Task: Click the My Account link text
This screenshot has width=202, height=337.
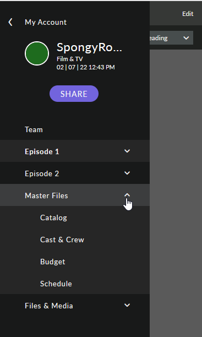Action: (x=46, y=22)
